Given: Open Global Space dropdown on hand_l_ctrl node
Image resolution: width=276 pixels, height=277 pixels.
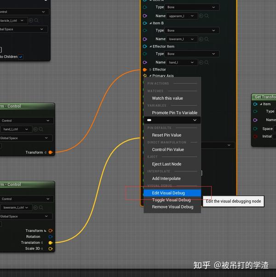Looking at the screenshot, I should [x=26, y=138].
